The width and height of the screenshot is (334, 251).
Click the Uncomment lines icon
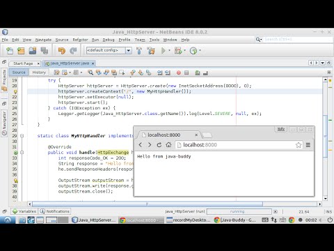(x=205, y=73)
